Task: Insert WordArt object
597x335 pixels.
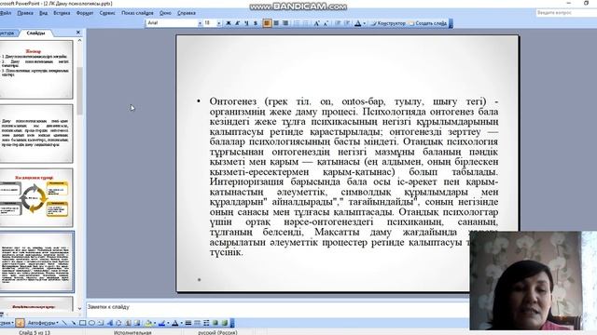Action: (x=110, y=323)
